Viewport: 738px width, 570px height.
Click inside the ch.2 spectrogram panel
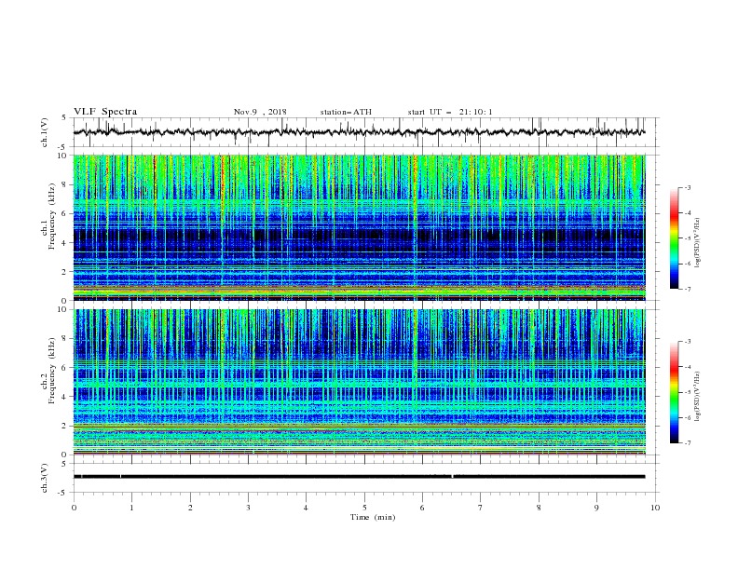click(360, 382)
